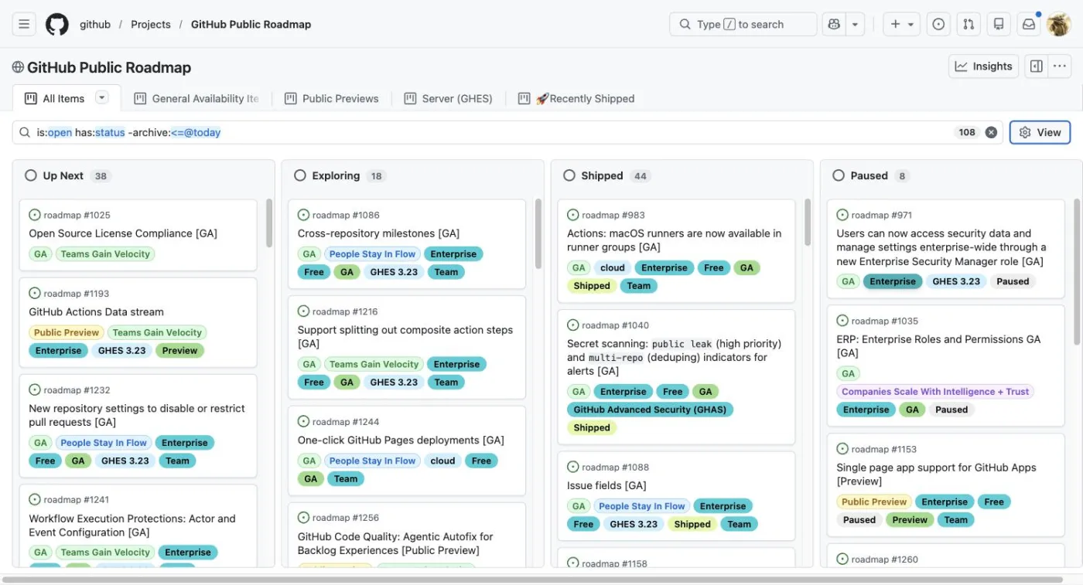The width and height of the screenshot is (1083, 585).
Task: Click GHES 3.23 label on roadmap #971
Action: (956, 282)
